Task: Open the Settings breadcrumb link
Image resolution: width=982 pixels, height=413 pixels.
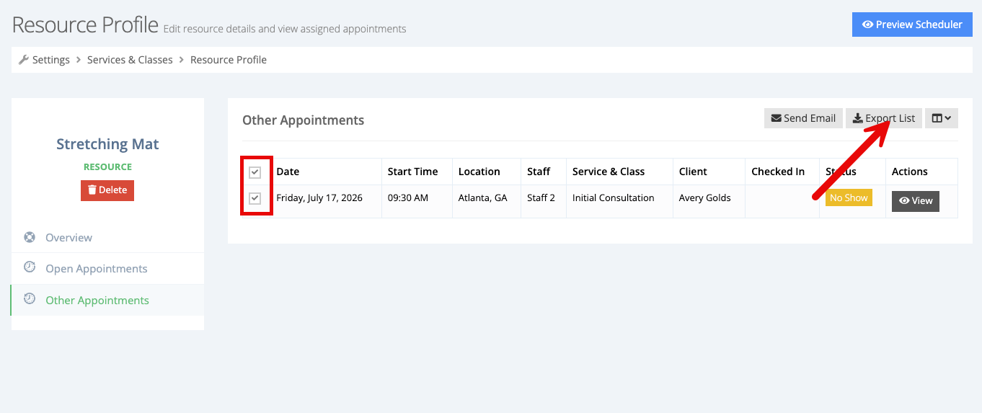Action: pos(51,60)
